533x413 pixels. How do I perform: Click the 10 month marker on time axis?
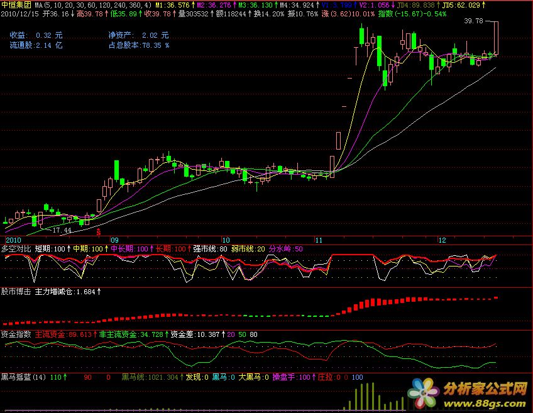[226, 240]
